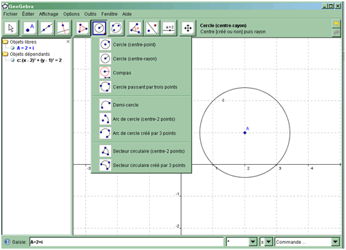This screenshot has height=250, width=346.
Task: Open the input help question mark icon
Action: pos(7,242)
